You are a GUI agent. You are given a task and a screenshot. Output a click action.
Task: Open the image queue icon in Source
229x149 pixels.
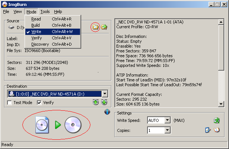[x=104, y=27]
